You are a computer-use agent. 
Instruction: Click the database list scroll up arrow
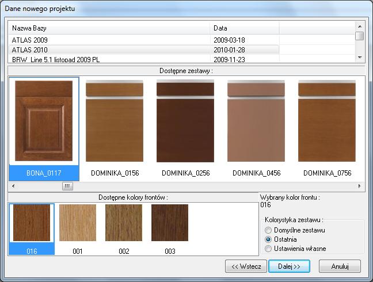coord(360,26)
